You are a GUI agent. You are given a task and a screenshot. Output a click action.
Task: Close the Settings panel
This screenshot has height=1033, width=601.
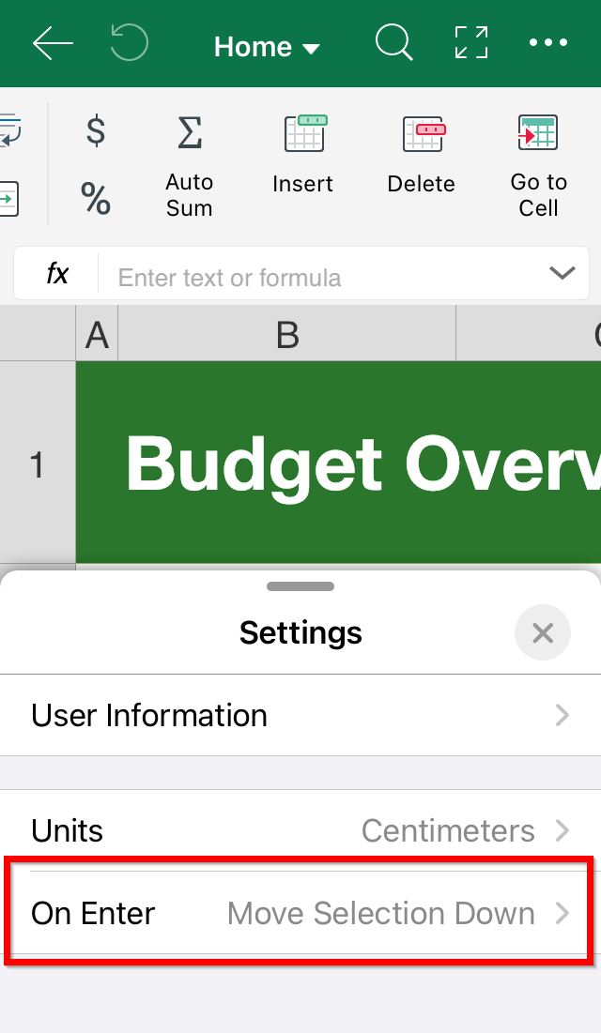(542, 633)
